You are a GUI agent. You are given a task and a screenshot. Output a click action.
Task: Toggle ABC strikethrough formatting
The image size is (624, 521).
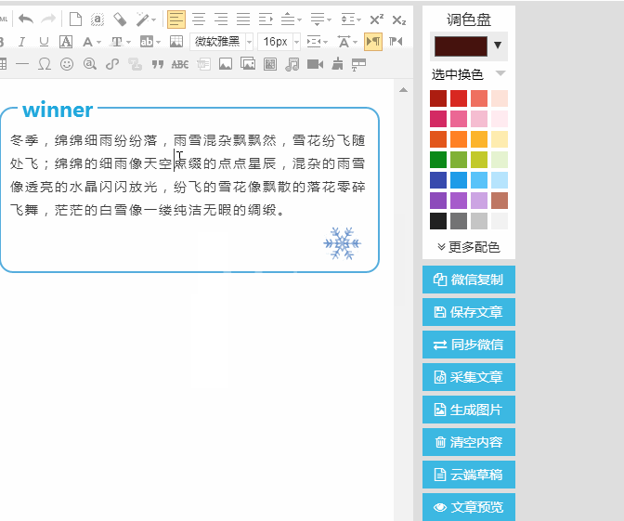coord(180,64)
